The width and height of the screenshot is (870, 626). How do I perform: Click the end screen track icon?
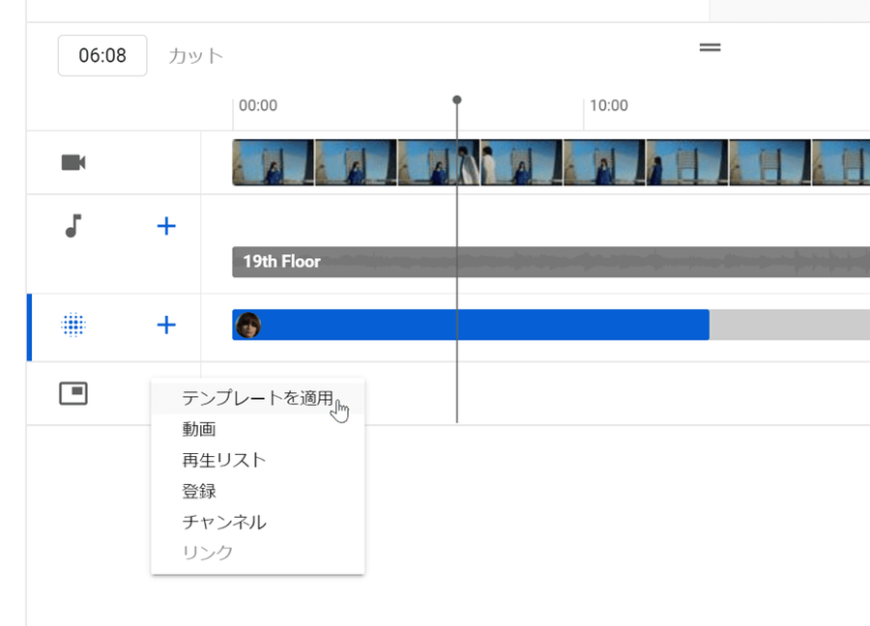pos(73,393)
